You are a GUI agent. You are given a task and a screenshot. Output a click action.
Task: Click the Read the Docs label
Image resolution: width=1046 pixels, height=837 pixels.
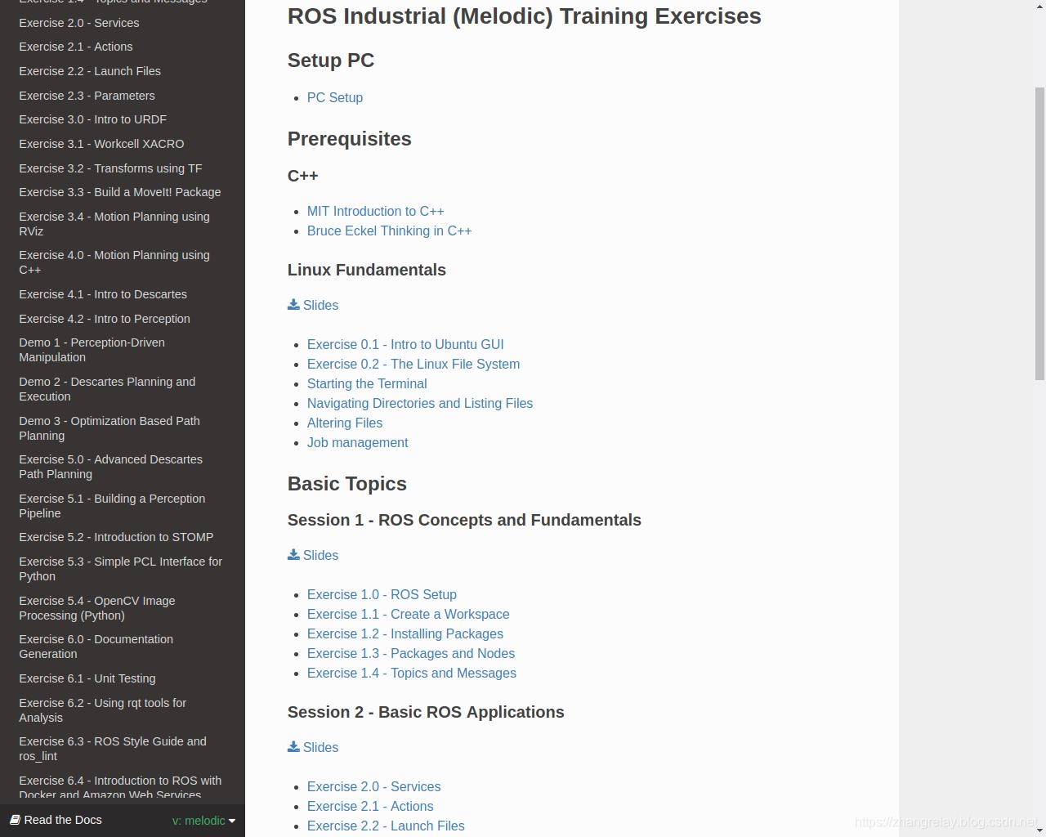pos(63,820)
